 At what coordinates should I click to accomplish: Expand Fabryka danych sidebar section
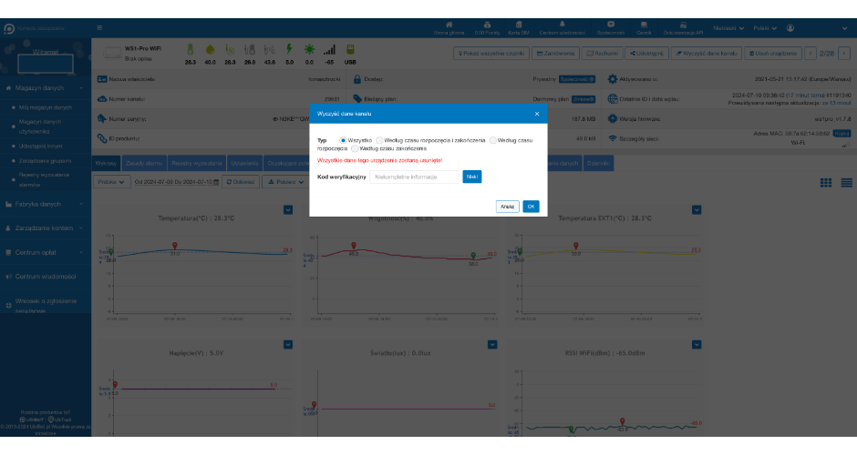pos(46,204)
